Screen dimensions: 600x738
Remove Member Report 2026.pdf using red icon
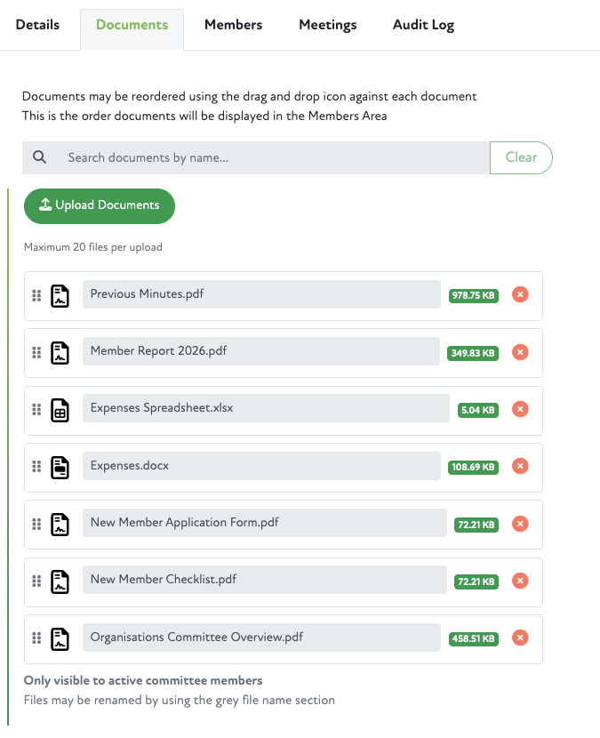click(521, 352)
